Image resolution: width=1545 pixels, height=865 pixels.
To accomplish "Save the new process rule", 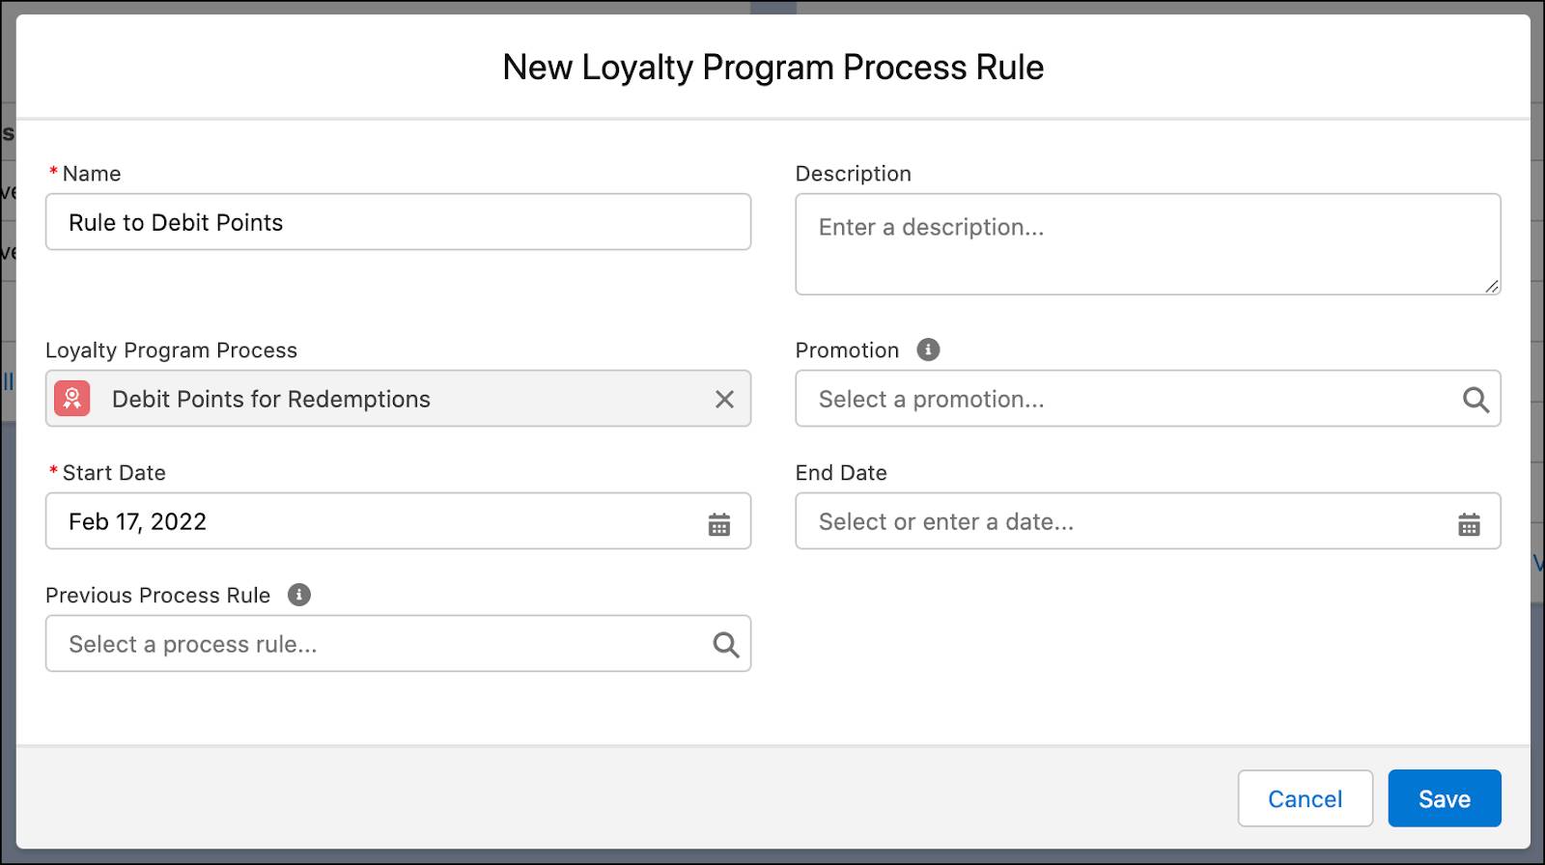I will click(x=1445, y=798).
